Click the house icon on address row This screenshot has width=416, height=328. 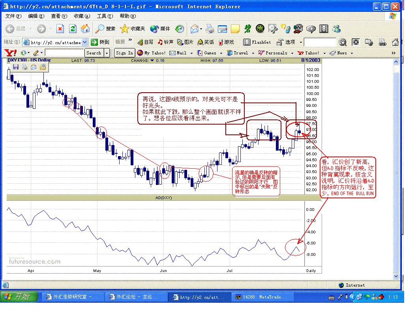[395, 42]
